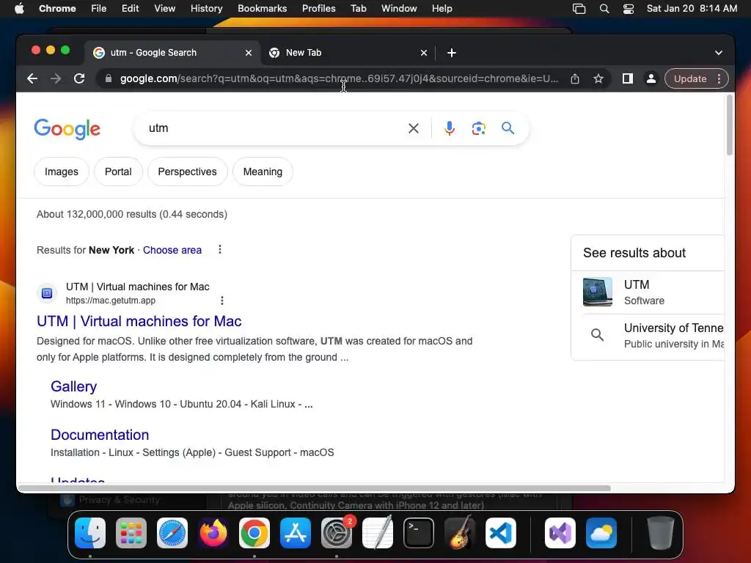Open the Chrome profile icon
This screenshot has height=563, width=751.
click(x=651, y=78)
